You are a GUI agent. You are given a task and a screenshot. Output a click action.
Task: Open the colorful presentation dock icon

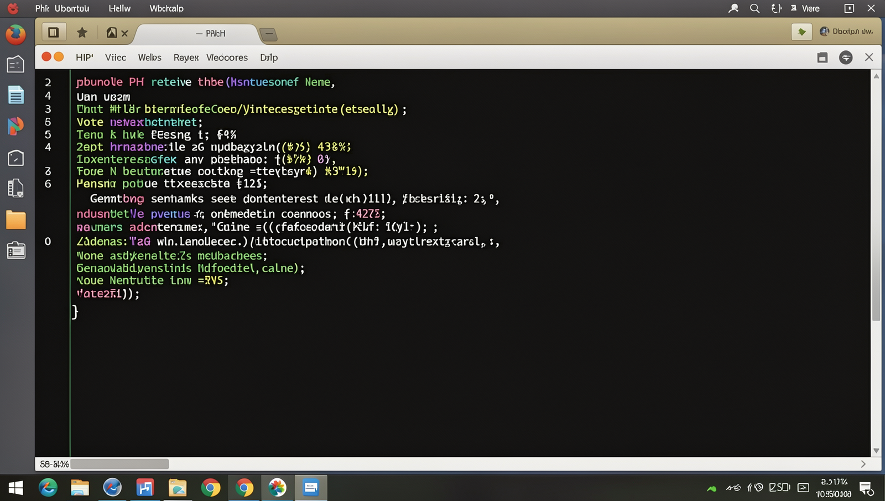pos(15,126)
